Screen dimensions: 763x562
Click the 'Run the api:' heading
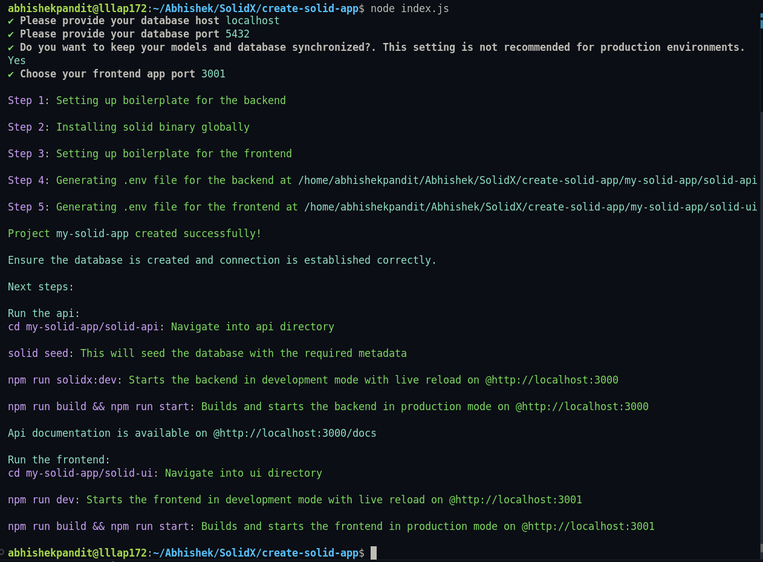point(44,313)
